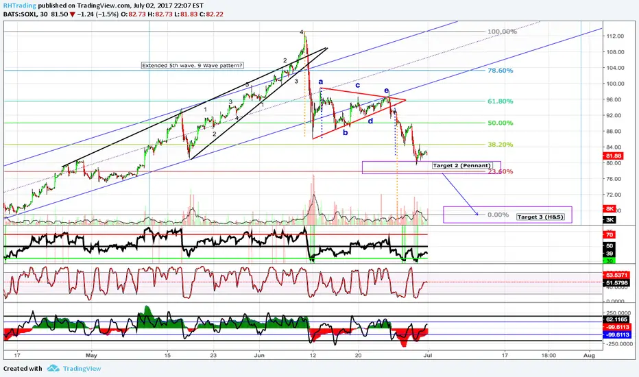This screenshot has width=639, height=377.
Task: Click the blue wave label 'b'
Action: click(x=345, y=132)
